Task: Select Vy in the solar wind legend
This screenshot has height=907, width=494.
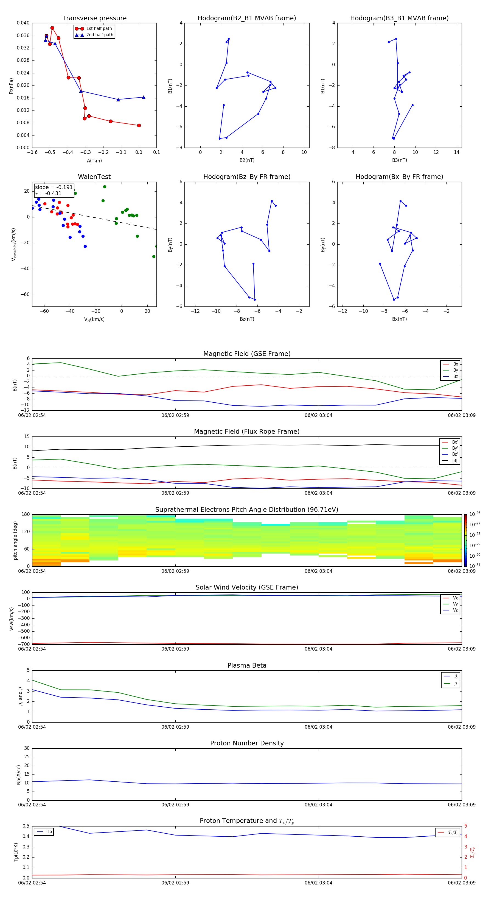Action: (x=451, y=604)
